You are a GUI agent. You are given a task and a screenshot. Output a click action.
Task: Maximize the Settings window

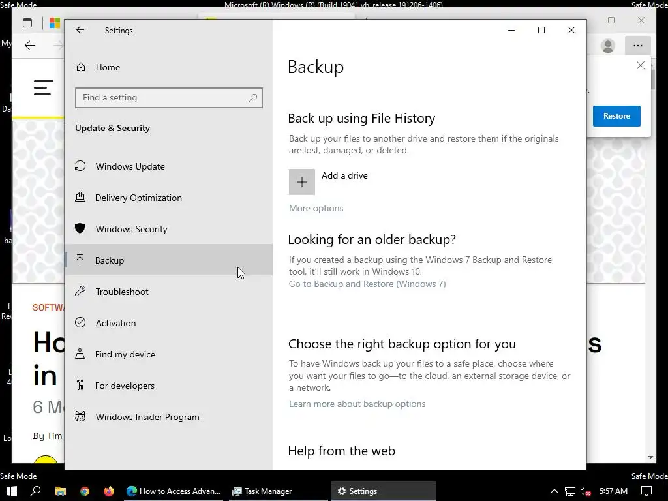[541, 30]
